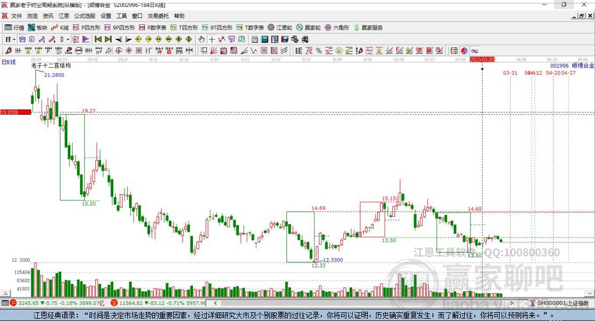Open the 窗口 menu

tap(137, 16)
